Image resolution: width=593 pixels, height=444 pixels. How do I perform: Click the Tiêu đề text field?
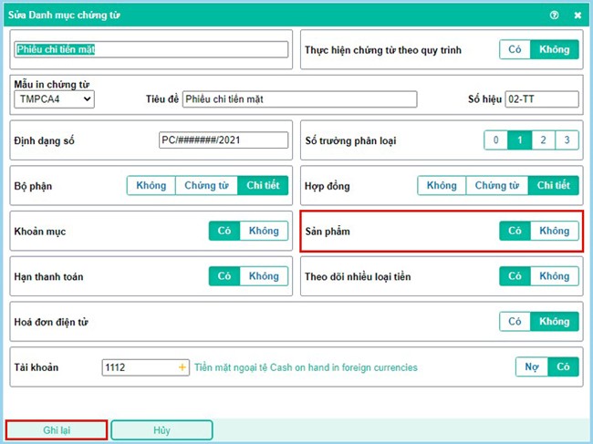click(x=299, y=99)
